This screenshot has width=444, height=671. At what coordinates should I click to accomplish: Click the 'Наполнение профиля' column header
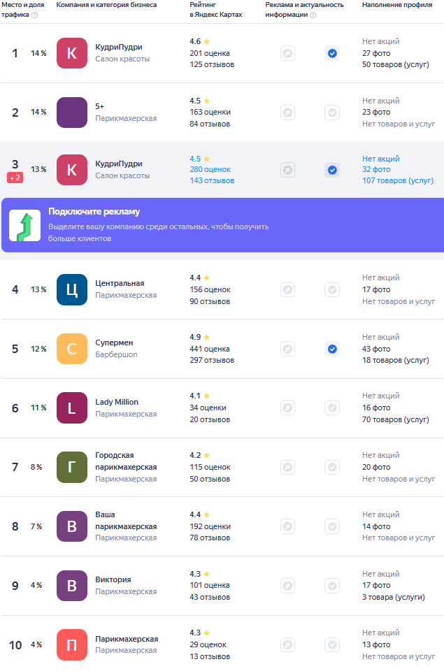pyautogui.click(x=397, y=5)
